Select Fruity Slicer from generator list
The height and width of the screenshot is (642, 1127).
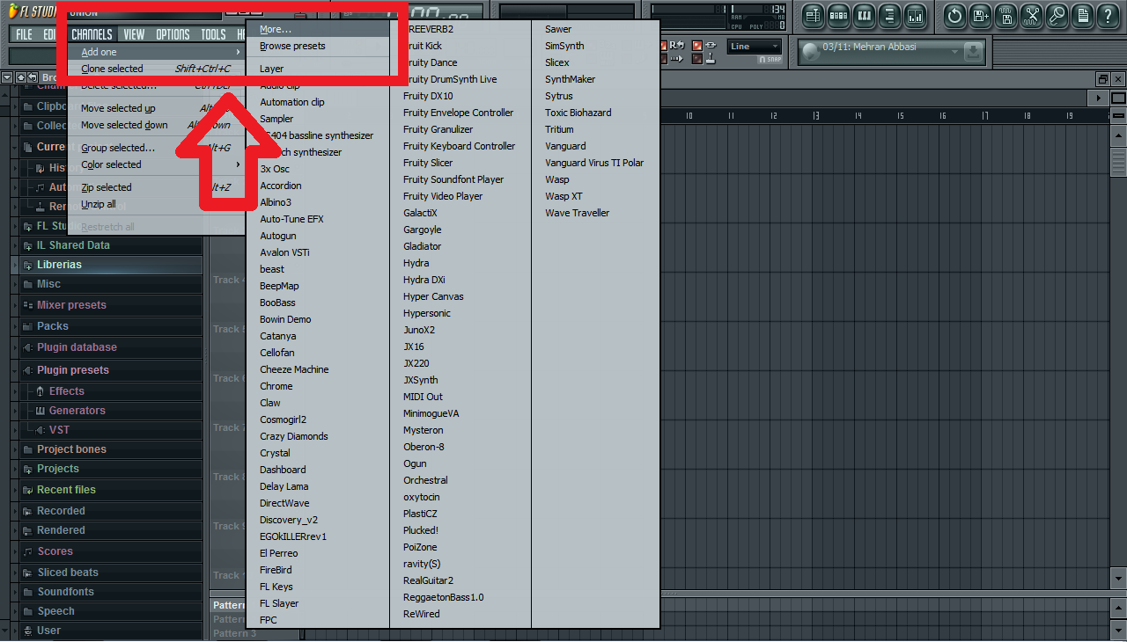pyautogui.click(x=460, y=163)
